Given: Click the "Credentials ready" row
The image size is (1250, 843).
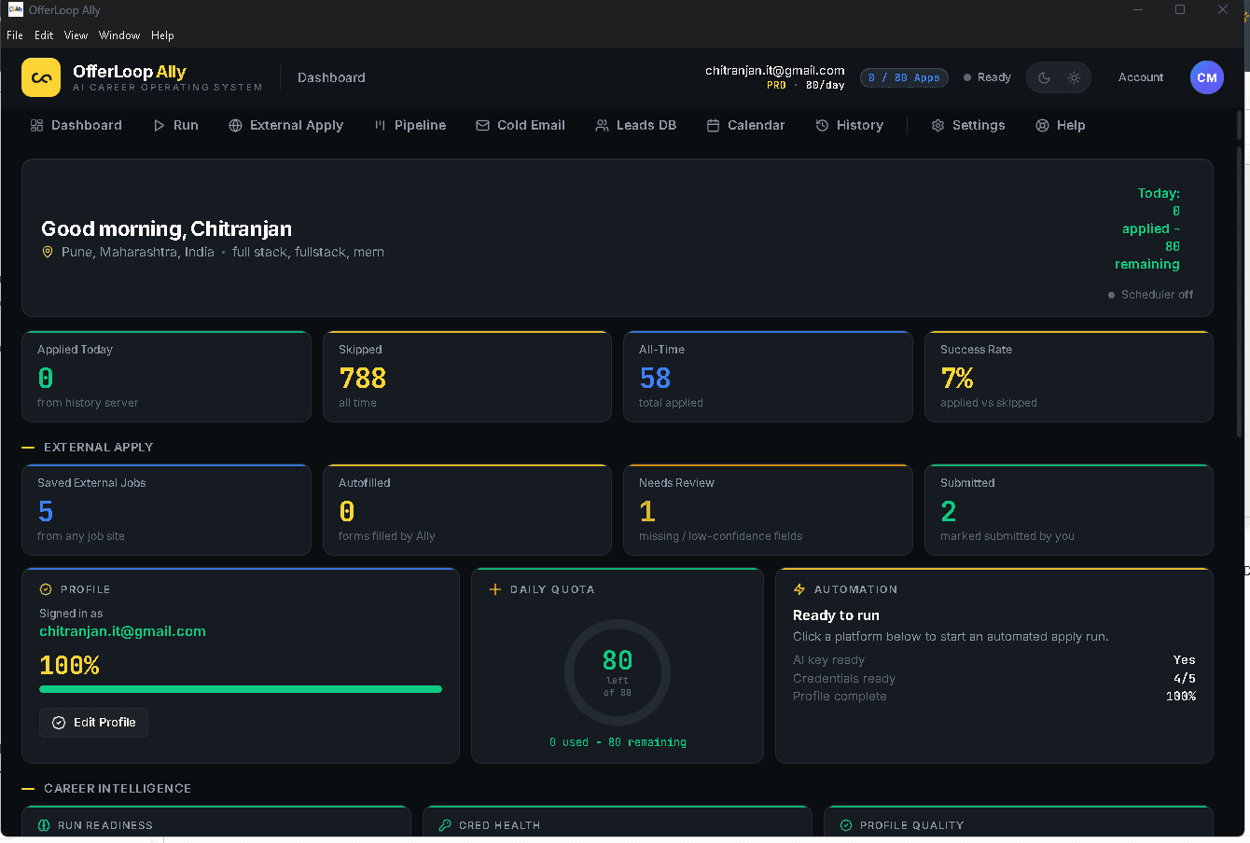Looking at the screenshot, I should pos(994,679).
